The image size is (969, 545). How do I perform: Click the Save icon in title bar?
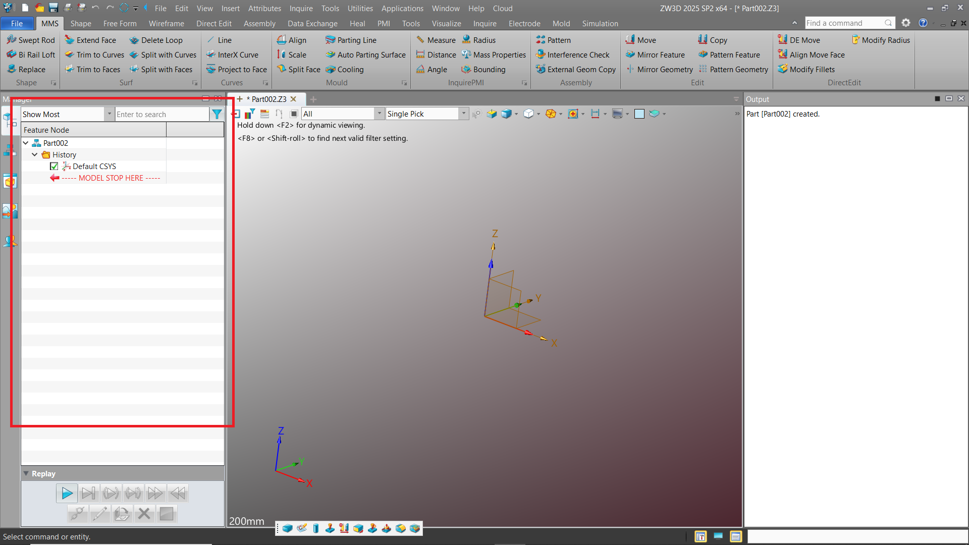point(53,8)
